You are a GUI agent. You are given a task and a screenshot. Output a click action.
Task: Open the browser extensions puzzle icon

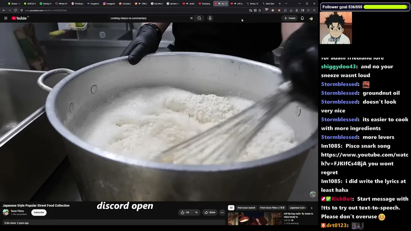285,10
